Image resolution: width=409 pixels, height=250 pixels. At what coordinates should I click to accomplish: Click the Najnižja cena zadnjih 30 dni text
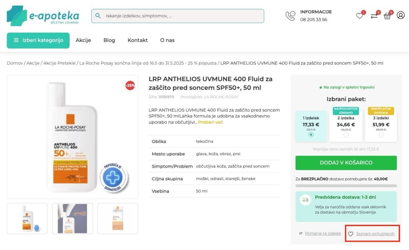coord(346,149)
